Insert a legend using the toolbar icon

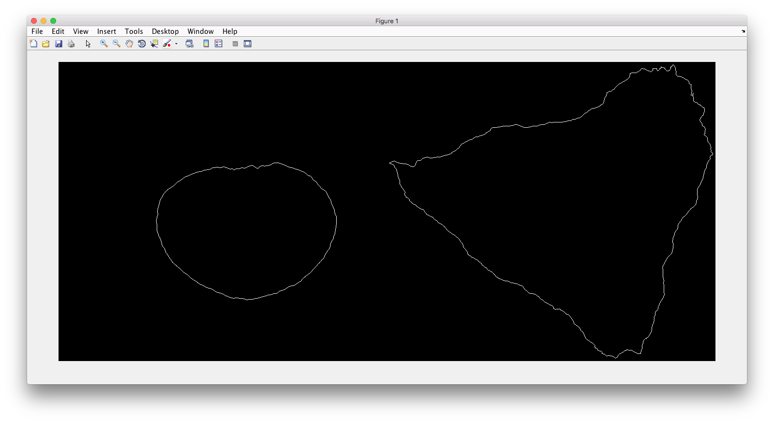(x=219, y=44)
